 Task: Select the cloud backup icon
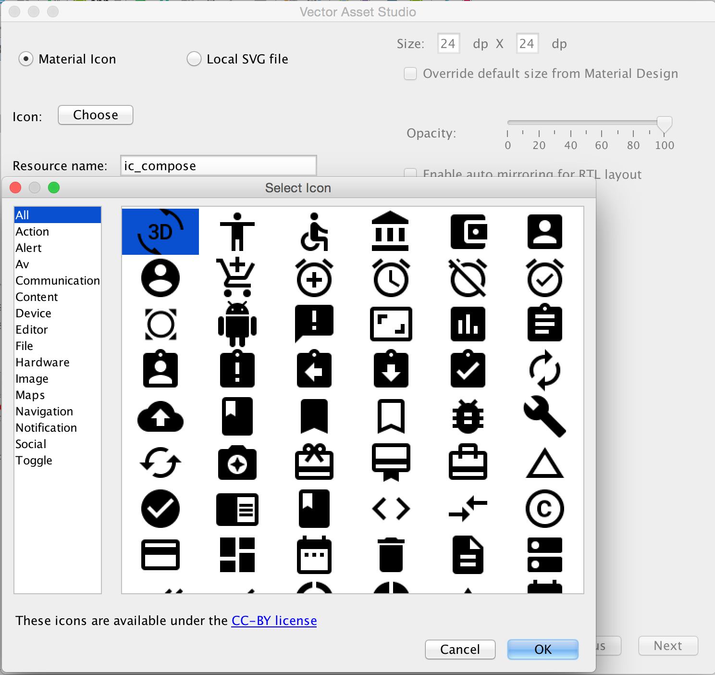click(x=160, y=417)
